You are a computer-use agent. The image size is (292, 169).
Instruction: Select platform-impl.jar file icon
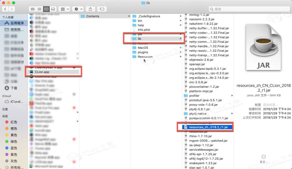186,91
